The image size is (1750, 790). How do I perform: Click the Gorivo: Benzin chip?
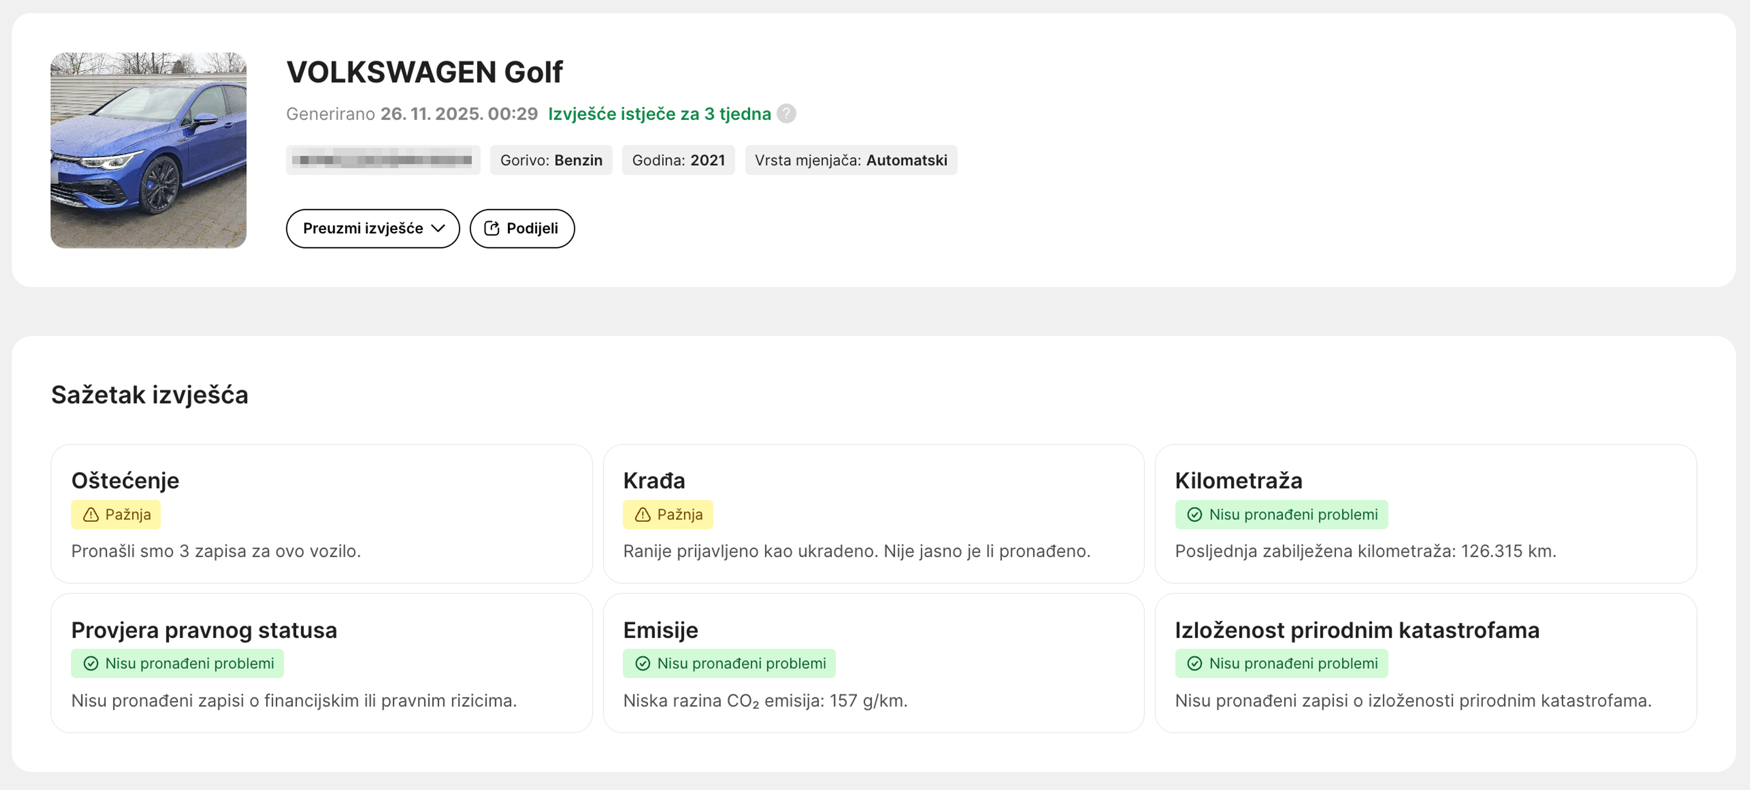click(x=551, y=159)
